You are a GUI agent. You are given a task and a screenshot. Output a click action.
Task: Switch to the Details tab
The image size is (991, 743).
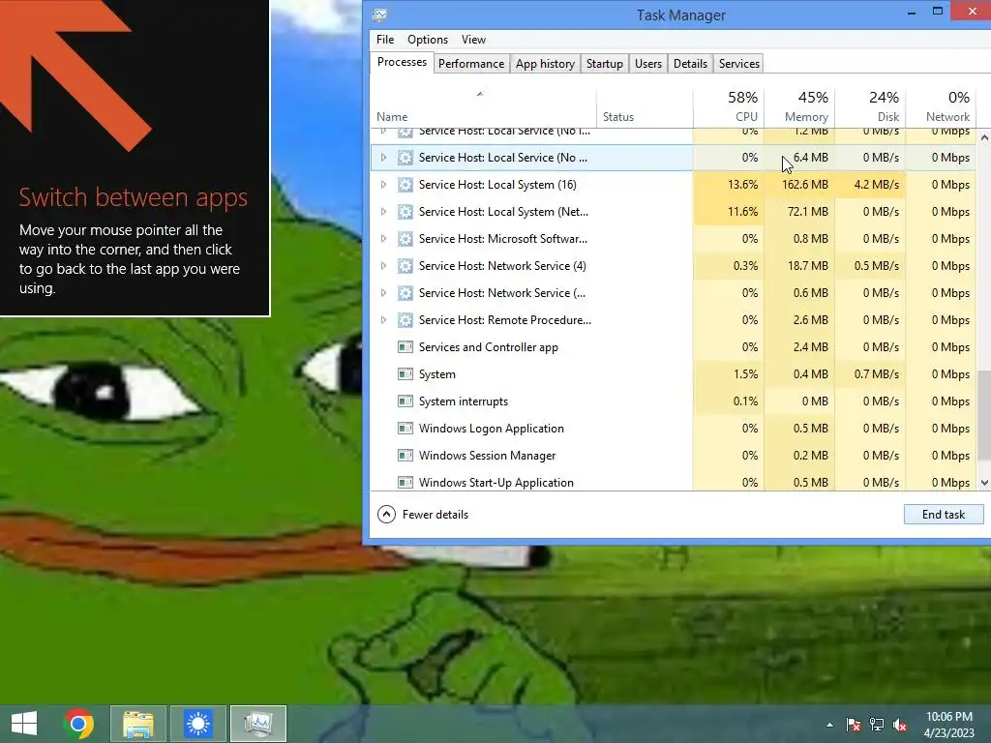690,64
